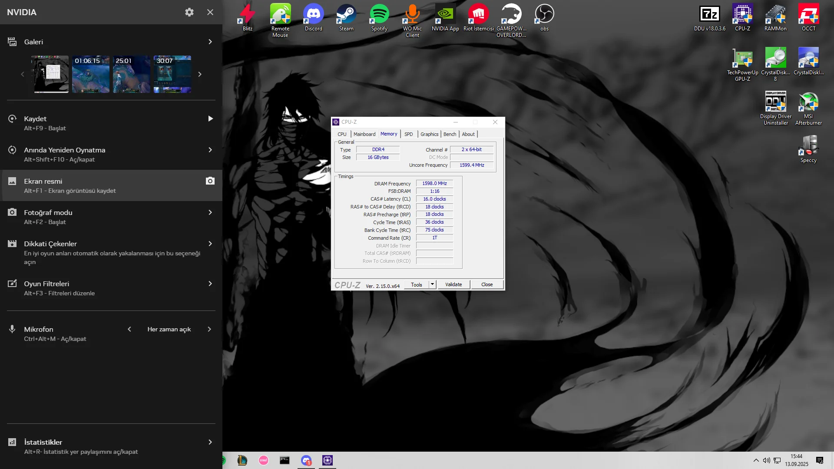The image size is (834, 469).
Task: Open the Spotify desktop icon
Action: [379, 17]
